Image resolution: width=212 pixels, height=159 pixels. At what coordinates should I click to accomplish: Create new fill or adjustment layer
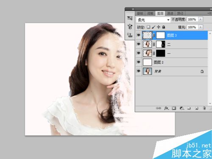[182, 108]
